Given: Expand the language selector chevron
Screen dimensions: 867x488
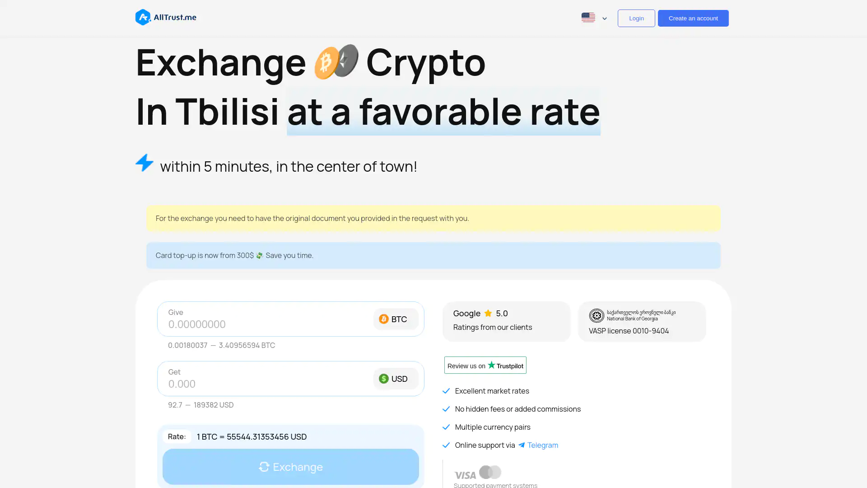Looking at the screenshot, I should tap(605, 19).
